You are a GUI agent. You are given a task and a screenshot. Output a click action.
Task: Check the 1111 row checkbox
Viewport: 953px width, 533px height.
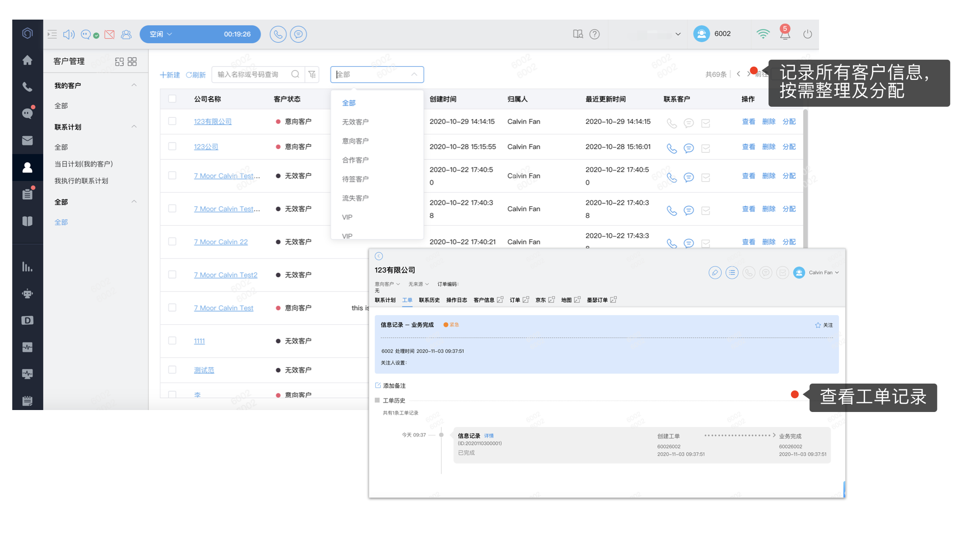click(x=172, y=340)
